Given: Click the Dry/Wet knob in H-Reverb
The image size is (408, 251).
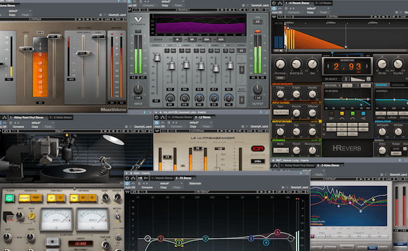Looking at the screenshot, I should tap(398, 64).
